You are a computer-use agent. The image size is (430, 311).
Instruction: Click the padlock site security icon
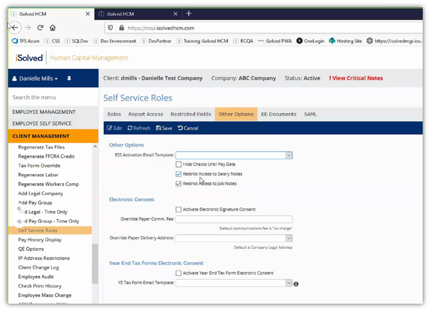coord(121,28)
